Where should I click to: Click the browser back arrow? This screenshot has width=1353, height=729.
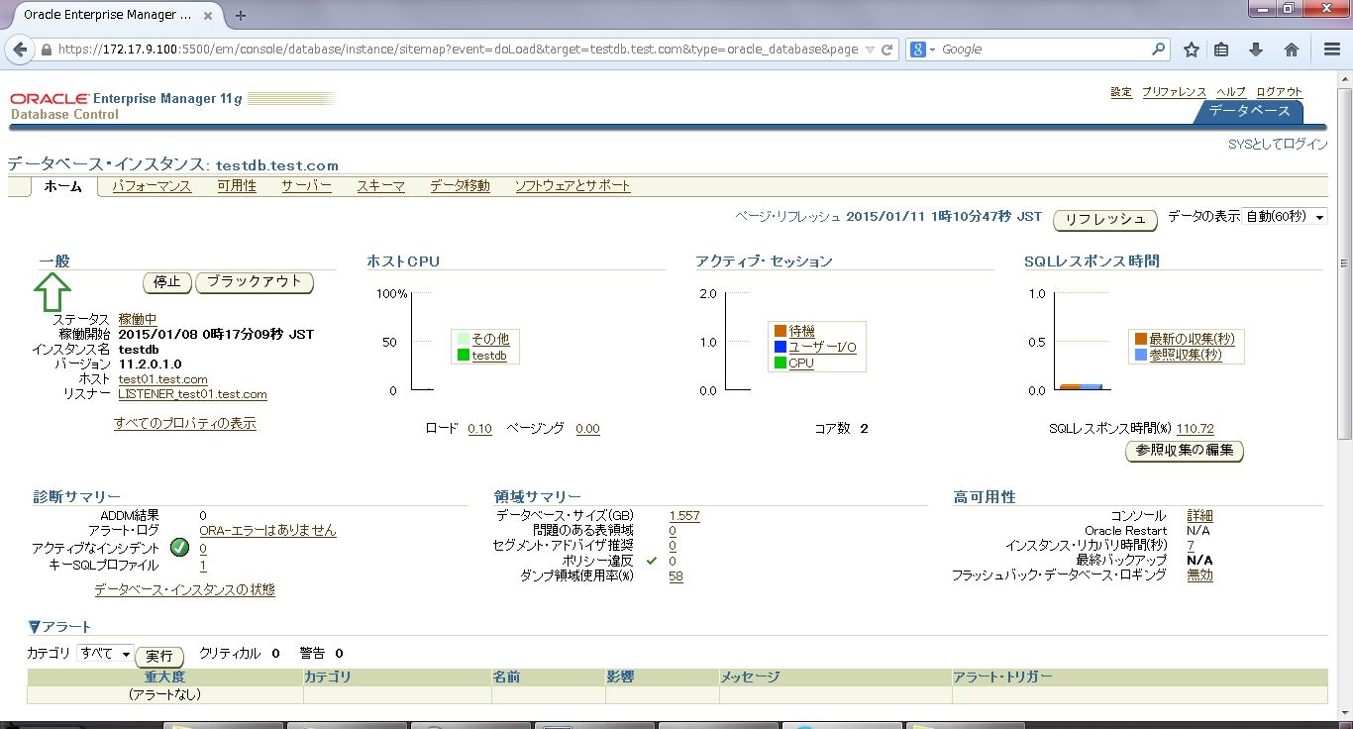pos(20,49)
